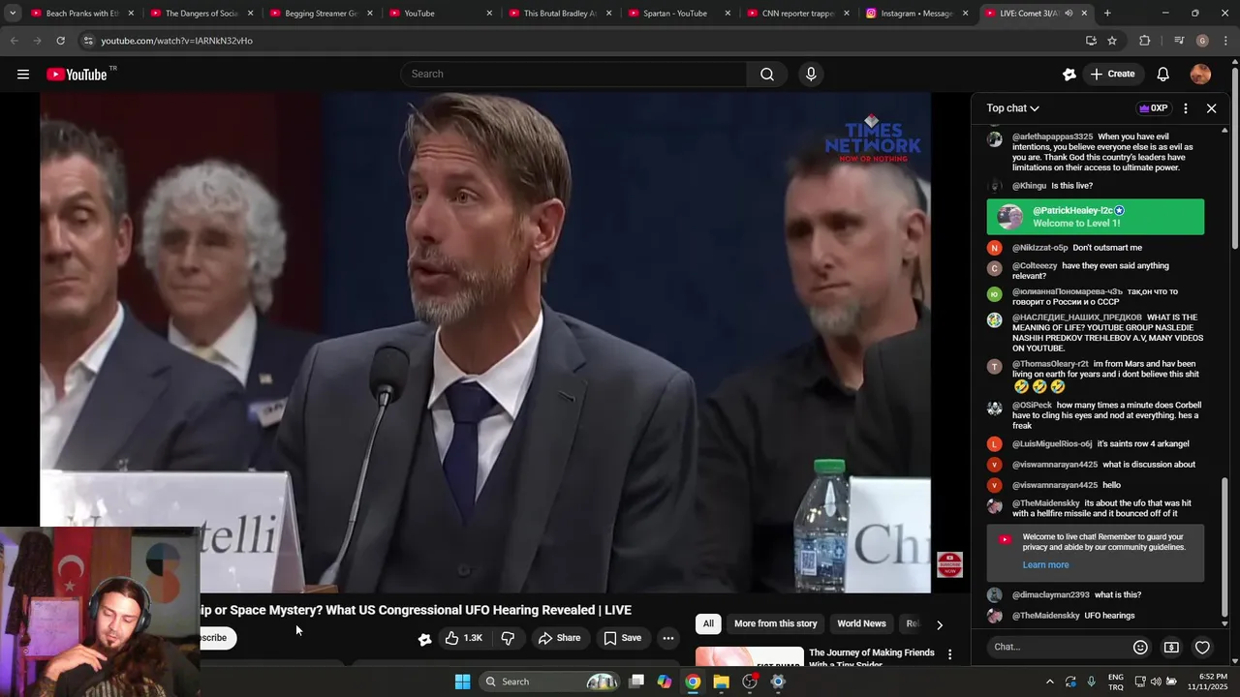The image size is (1240, 697).
Task: Open live chat options three-dot menu
Action: [1186, 108]
